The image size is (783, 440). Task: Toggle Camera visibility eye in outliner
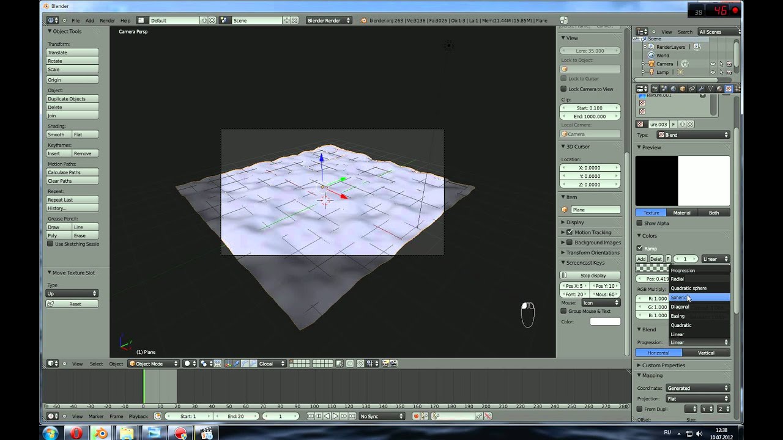point(712,64)
